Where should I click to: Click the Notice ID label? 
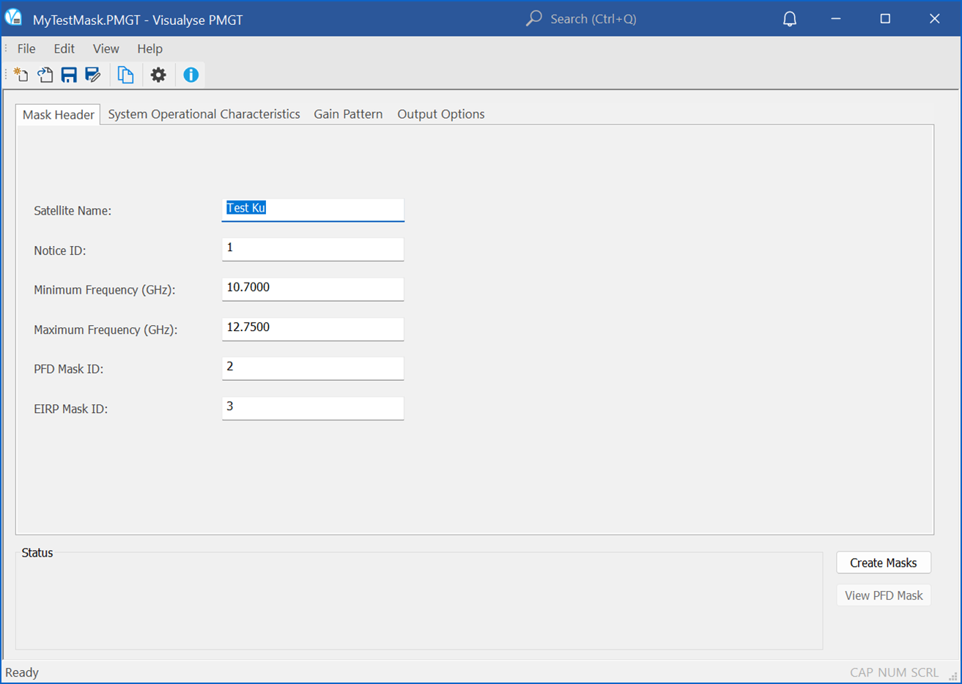[x=60, y=250]
